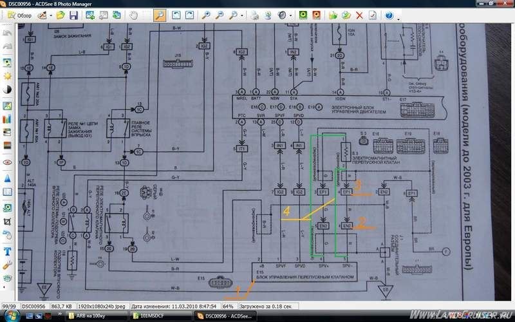The height and width of the screenshot is (322, 515).
Task: Click the set wallpaper monitor icon
Action: [268, 15]
